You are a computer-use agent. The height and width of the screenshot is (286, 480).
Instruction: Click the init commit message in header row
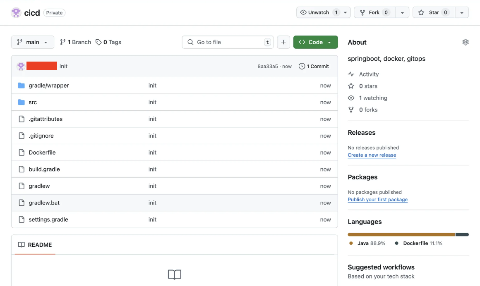63,66
